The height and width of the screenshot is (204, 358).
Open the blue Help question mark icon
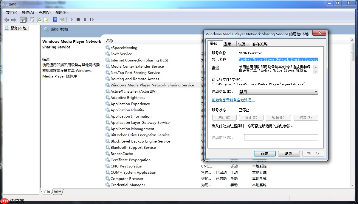55,20
